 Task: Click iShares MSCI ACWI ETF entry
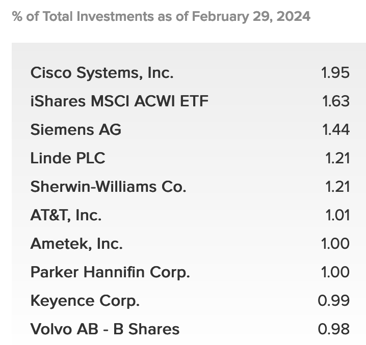tap(119, 101)
